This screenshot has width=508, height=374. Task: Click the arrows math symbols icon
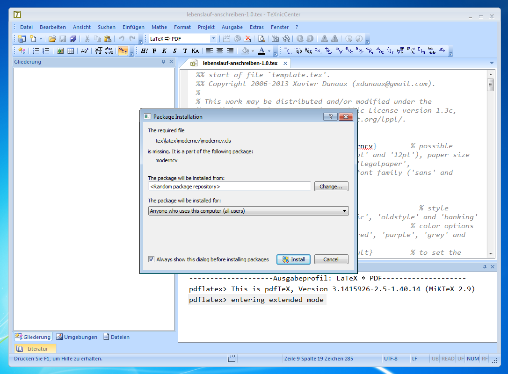coord(328,51)
